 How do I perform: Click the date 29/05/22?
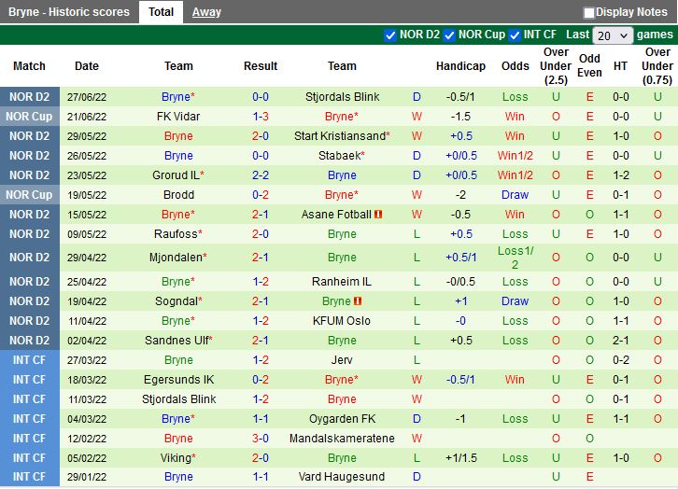[x=87, y=136]
